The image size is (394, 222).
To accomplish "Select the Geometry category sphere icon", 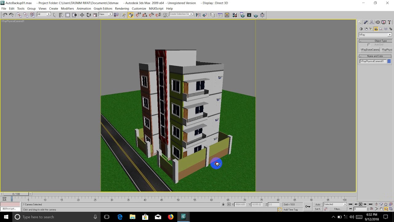I will click(x=361, y=29).
